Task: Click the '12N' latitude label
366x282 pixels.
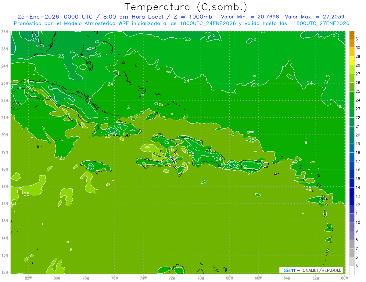Action: point(4,272)
